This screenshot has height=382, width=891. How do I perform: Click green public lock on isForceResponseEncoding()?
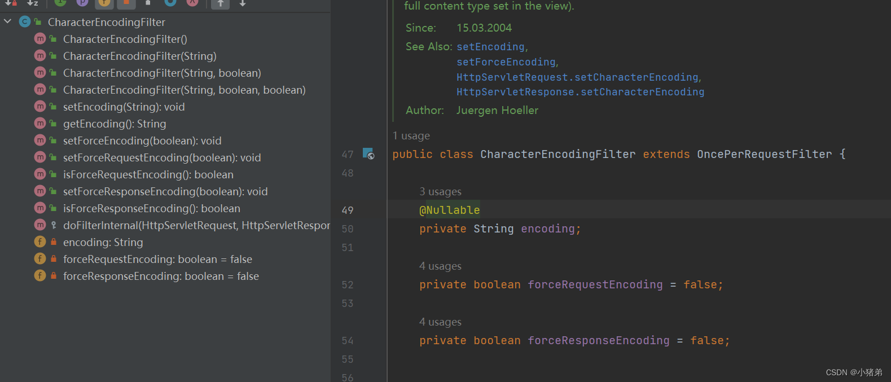tap(53, 208)
